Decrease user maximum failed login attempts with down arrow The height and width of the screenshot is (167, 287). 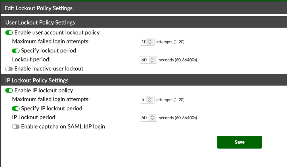[x=150, y=44]
